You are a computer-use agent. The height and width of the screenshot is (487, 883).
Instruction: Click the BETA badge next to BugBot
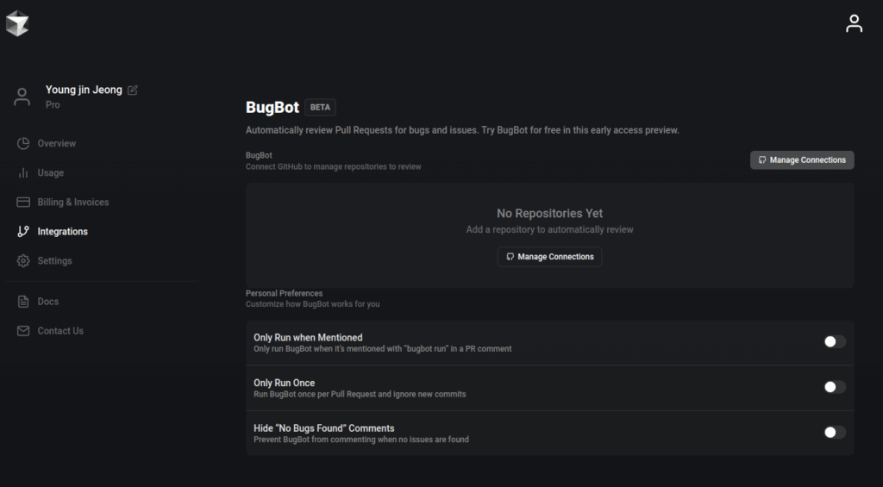pos(320,108)
